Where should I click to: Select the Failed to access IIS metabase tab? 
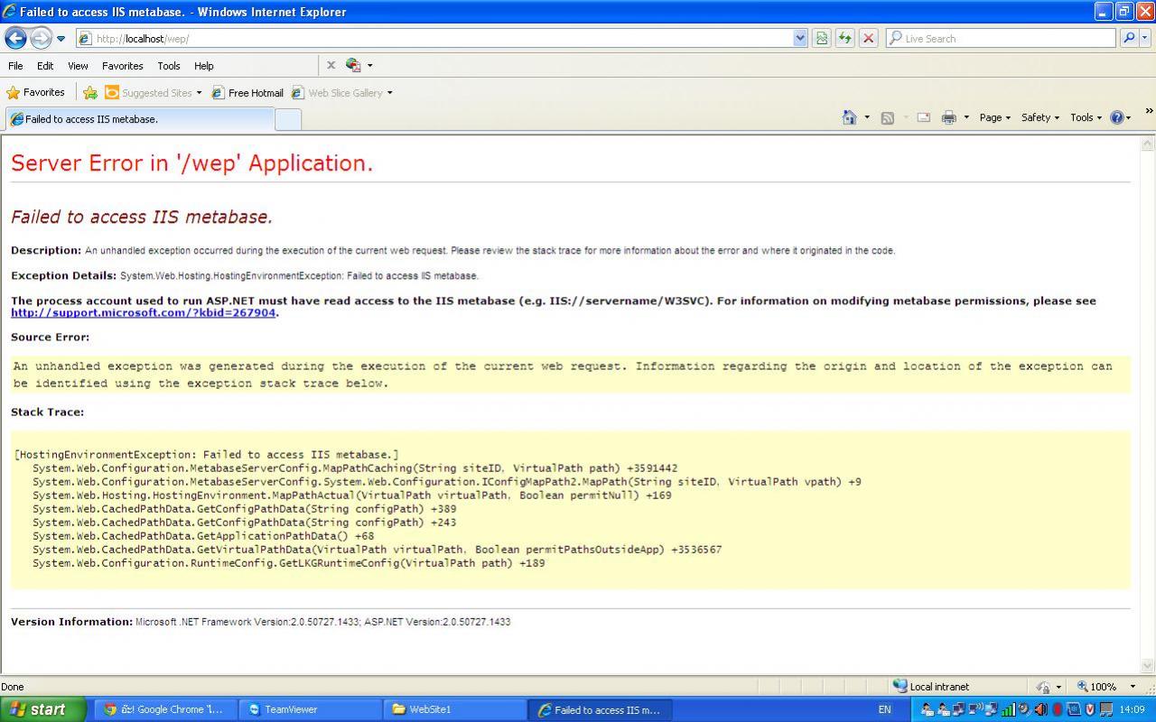(140, 119)
